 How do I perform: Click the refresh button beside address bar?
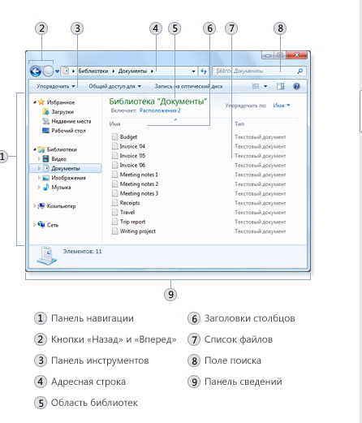204,71
